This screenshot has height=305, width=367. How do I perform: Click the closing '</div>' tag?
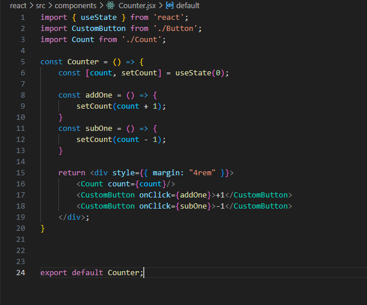72,217
